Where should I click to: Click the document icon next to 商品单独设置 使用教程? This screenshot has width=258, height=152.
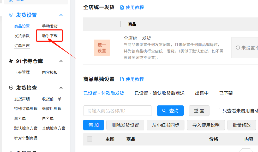pos(122,79)
